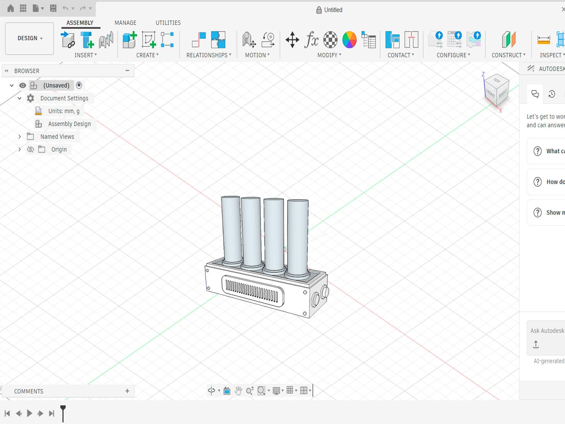565x424 pixels.
Task: Select the Create Sketch icon
Action: click(149, 40)
